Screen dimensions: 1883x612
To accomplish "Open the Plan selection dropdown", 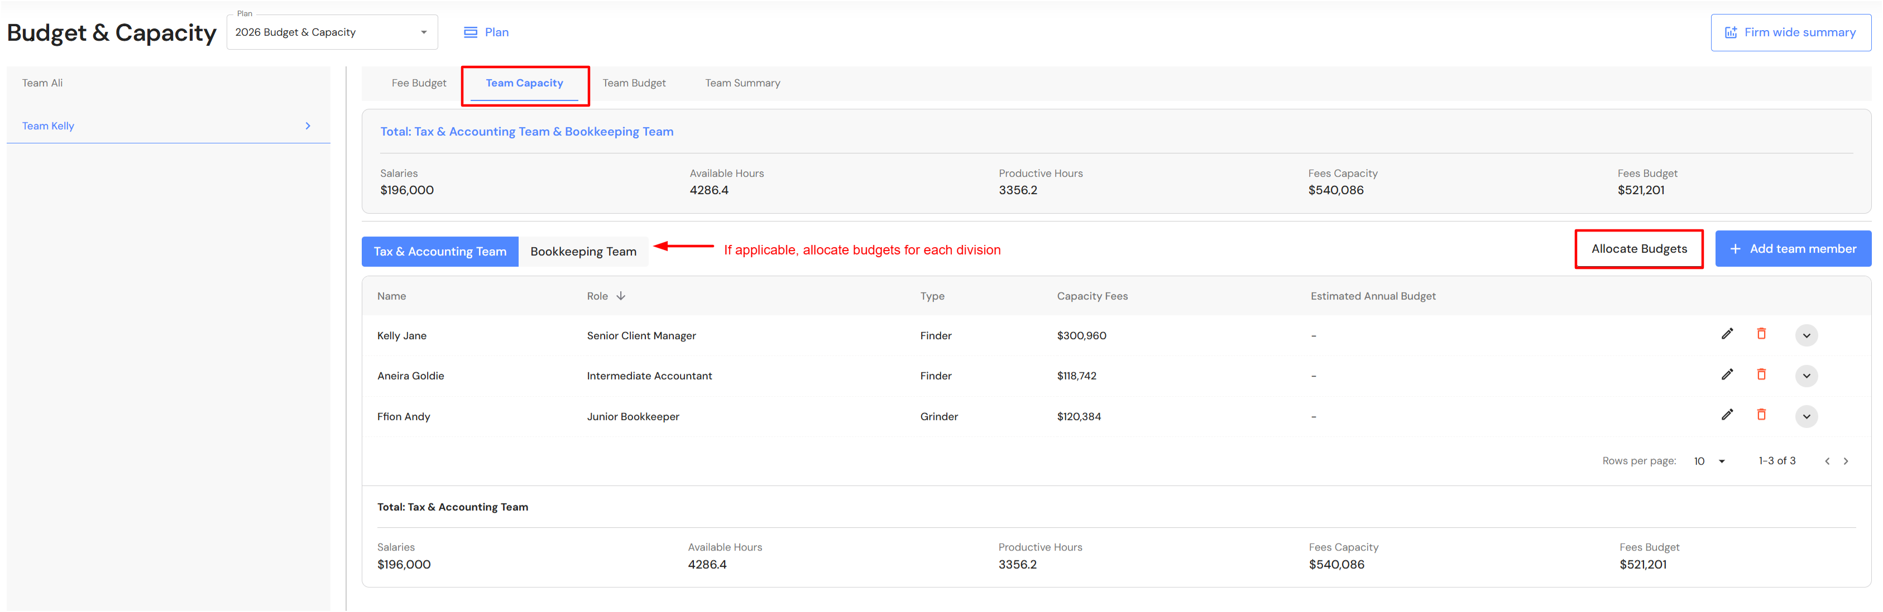I will click(333, 32).
